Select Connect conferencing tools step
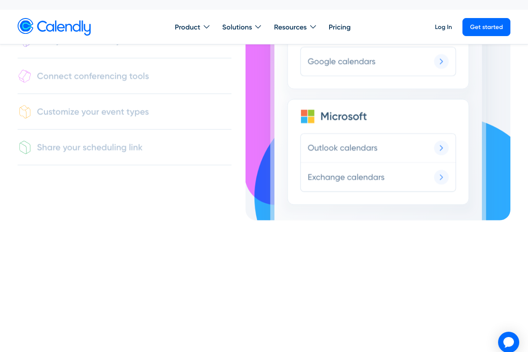Screen dimensions: 528x352 [125, 76]
